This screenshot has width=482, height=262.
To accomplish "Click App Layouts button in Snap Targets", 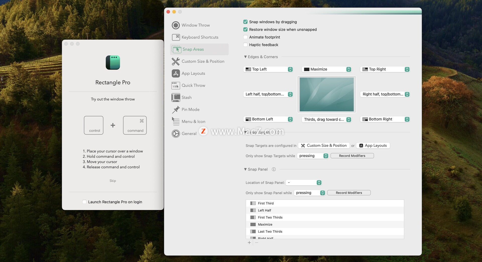I will 373,145.
